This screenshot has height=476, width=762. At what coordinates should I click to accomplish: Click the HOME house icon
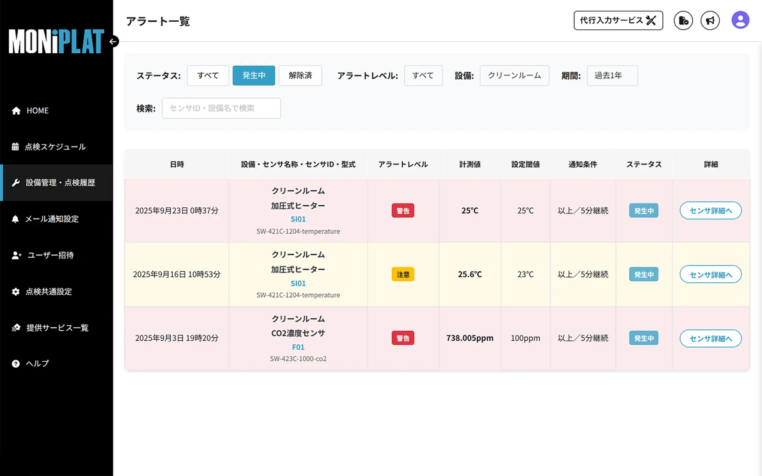[x=16, y=111]
